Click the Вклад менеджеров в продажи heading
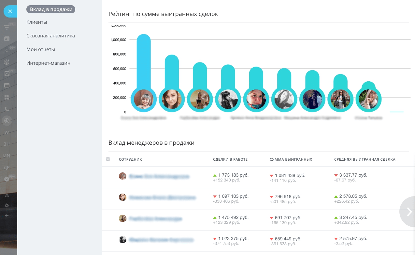This screenshot has width=415, height=255. pos(151,143)
